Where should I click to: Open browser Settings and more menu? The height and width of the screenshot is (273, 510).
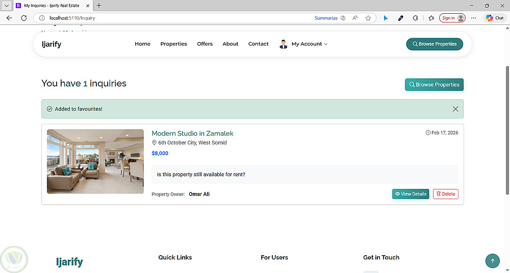[x=474, y=18]
